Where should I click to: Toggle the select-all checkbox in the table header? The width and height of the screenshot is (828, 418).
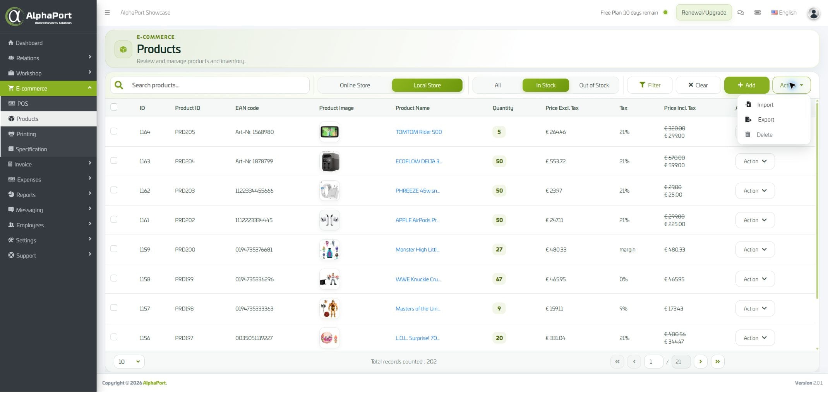(x=114, y=107)
